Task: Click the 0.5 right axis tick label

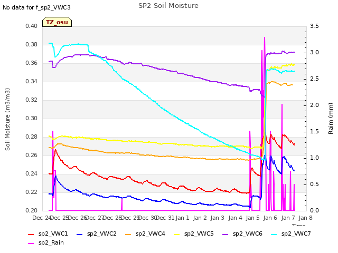Action: pyautogui.click(x=314, y=184)
